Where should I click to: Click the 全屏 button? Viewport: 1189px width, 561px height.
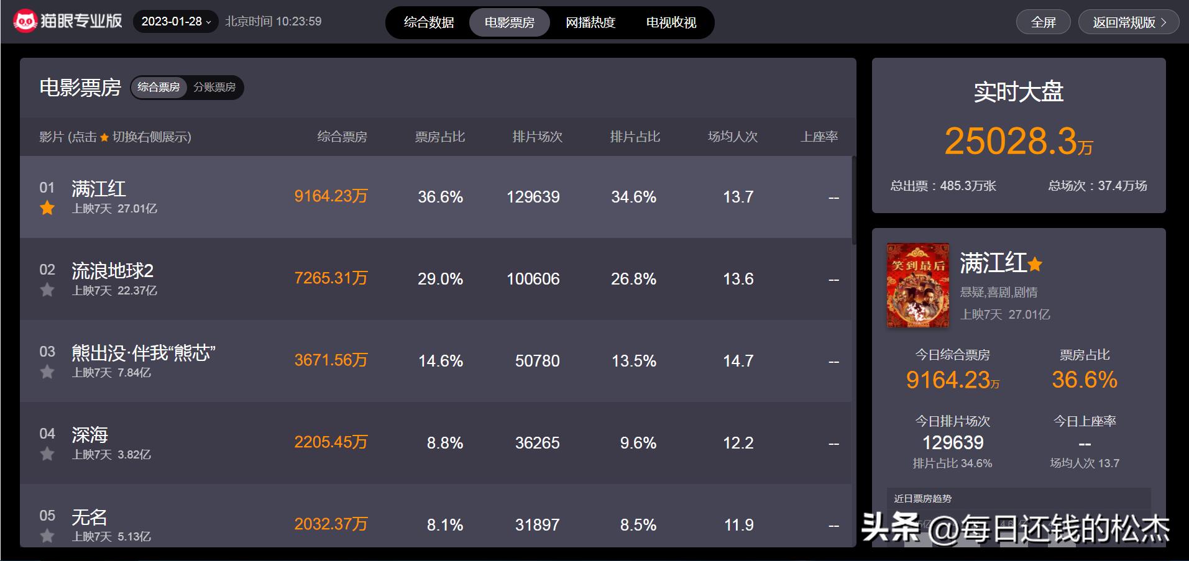(1044, 22)
